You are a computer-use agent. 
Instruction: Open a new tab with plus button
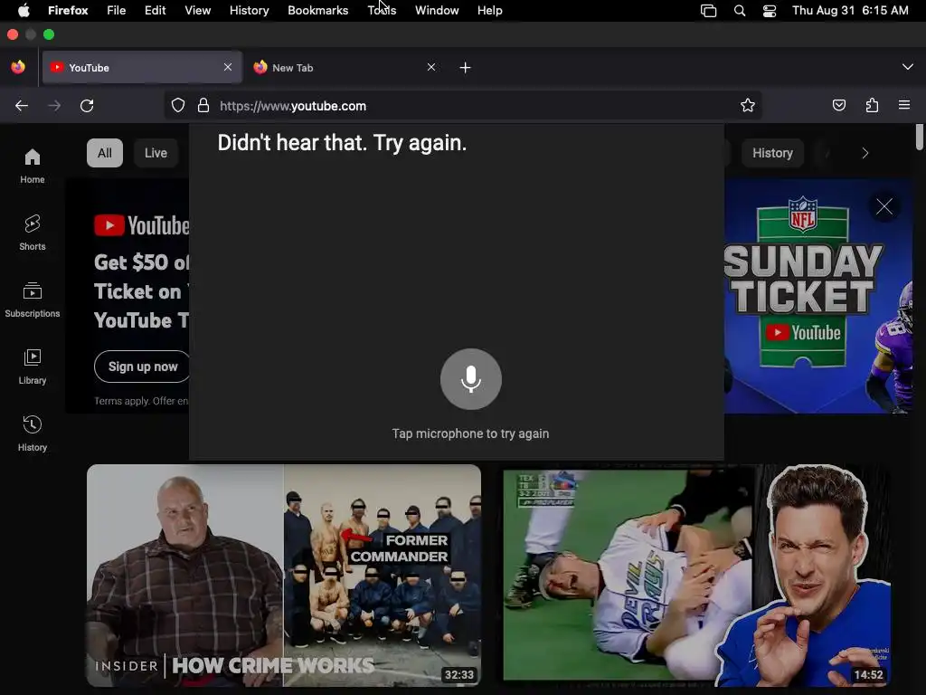click(x=466, y=67)
